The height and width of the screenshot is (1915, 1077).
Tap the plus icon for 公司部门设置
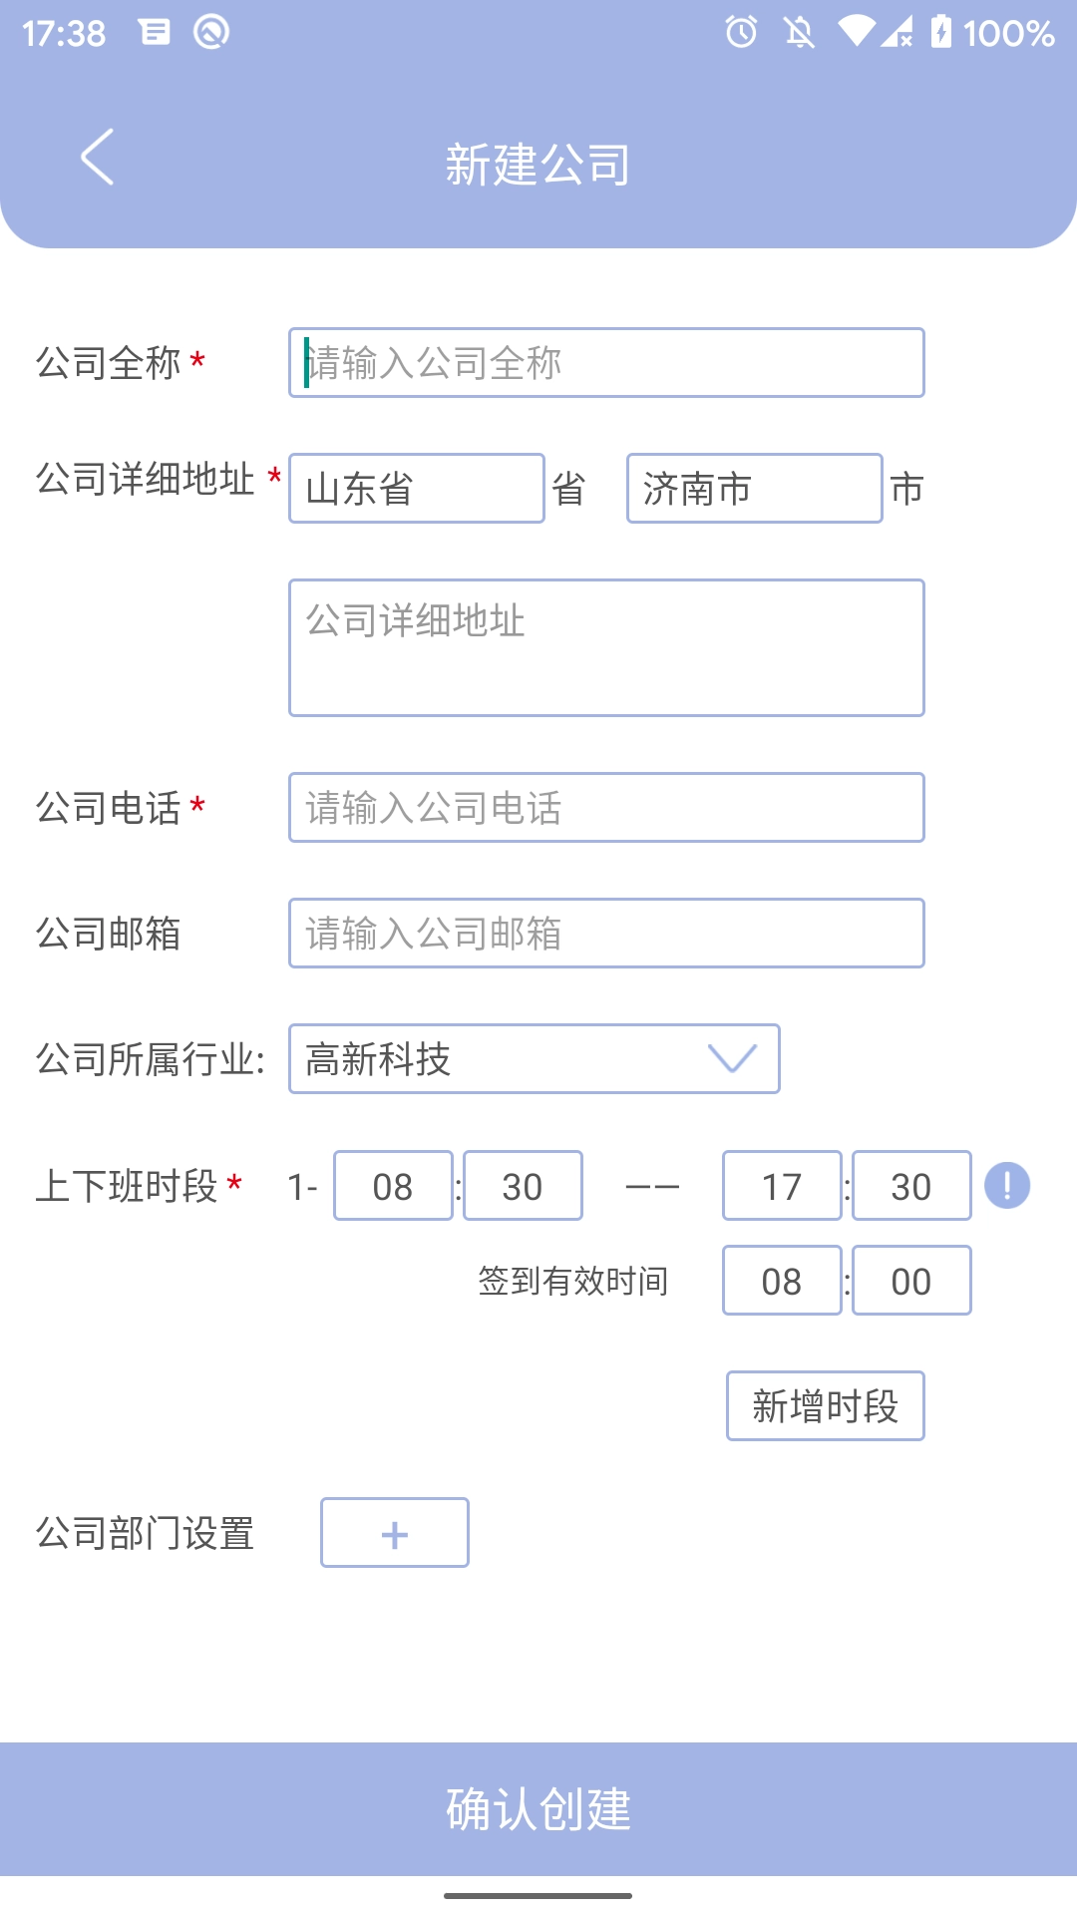pos(394,1533)
